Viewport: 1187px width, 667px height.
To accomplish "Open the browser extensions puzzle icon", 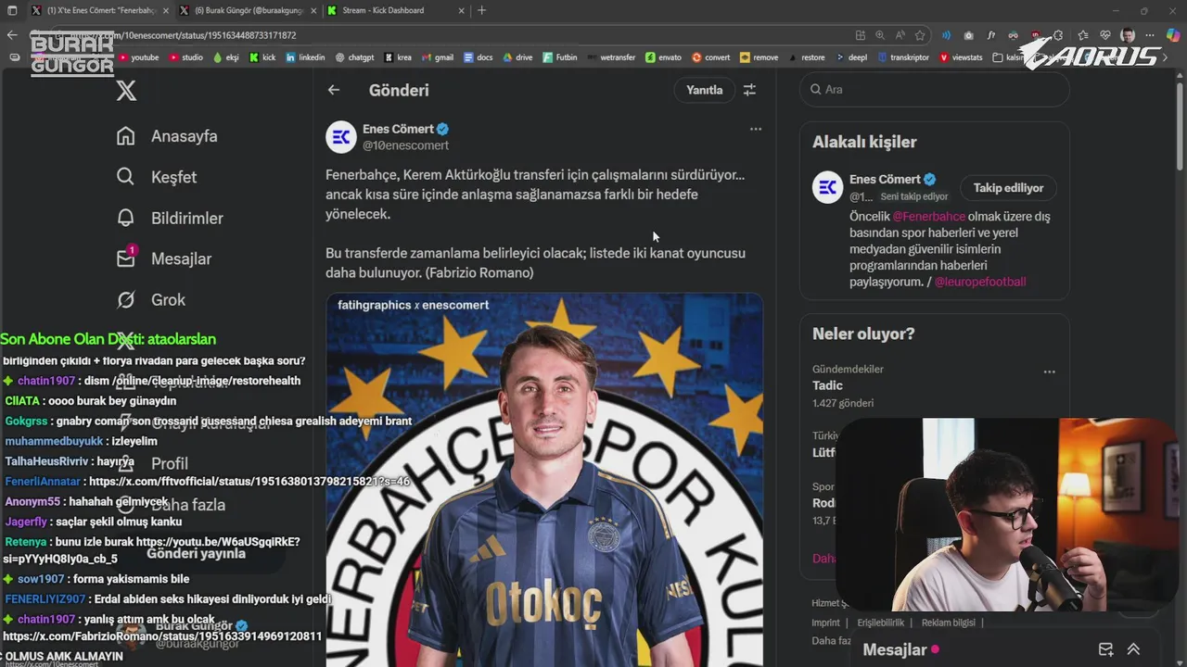I will tap(1060, 35).
